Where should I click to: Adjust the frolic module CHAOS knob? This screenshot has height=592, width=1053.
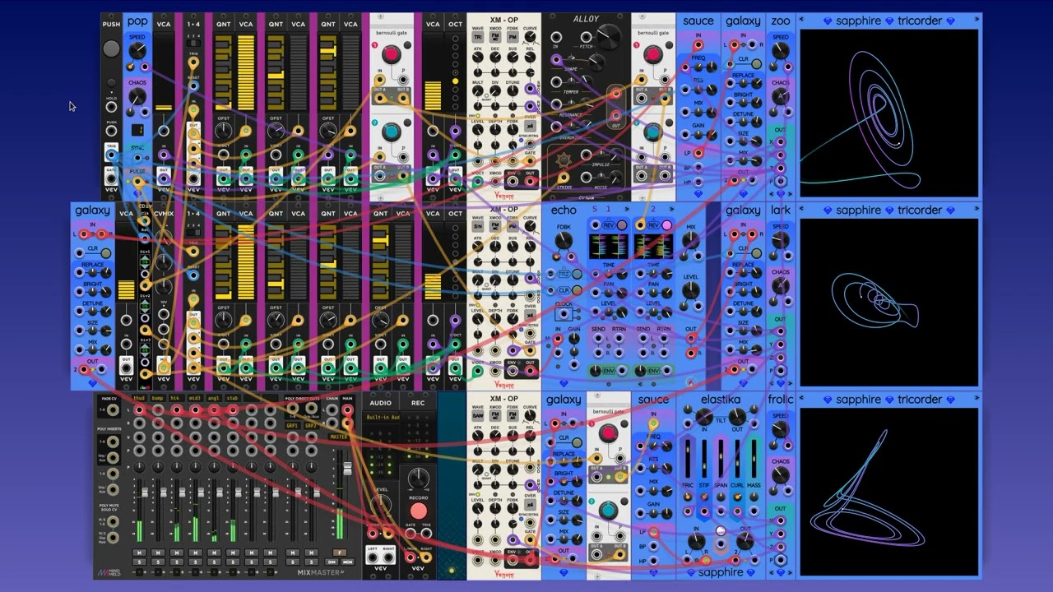[780, 476]
